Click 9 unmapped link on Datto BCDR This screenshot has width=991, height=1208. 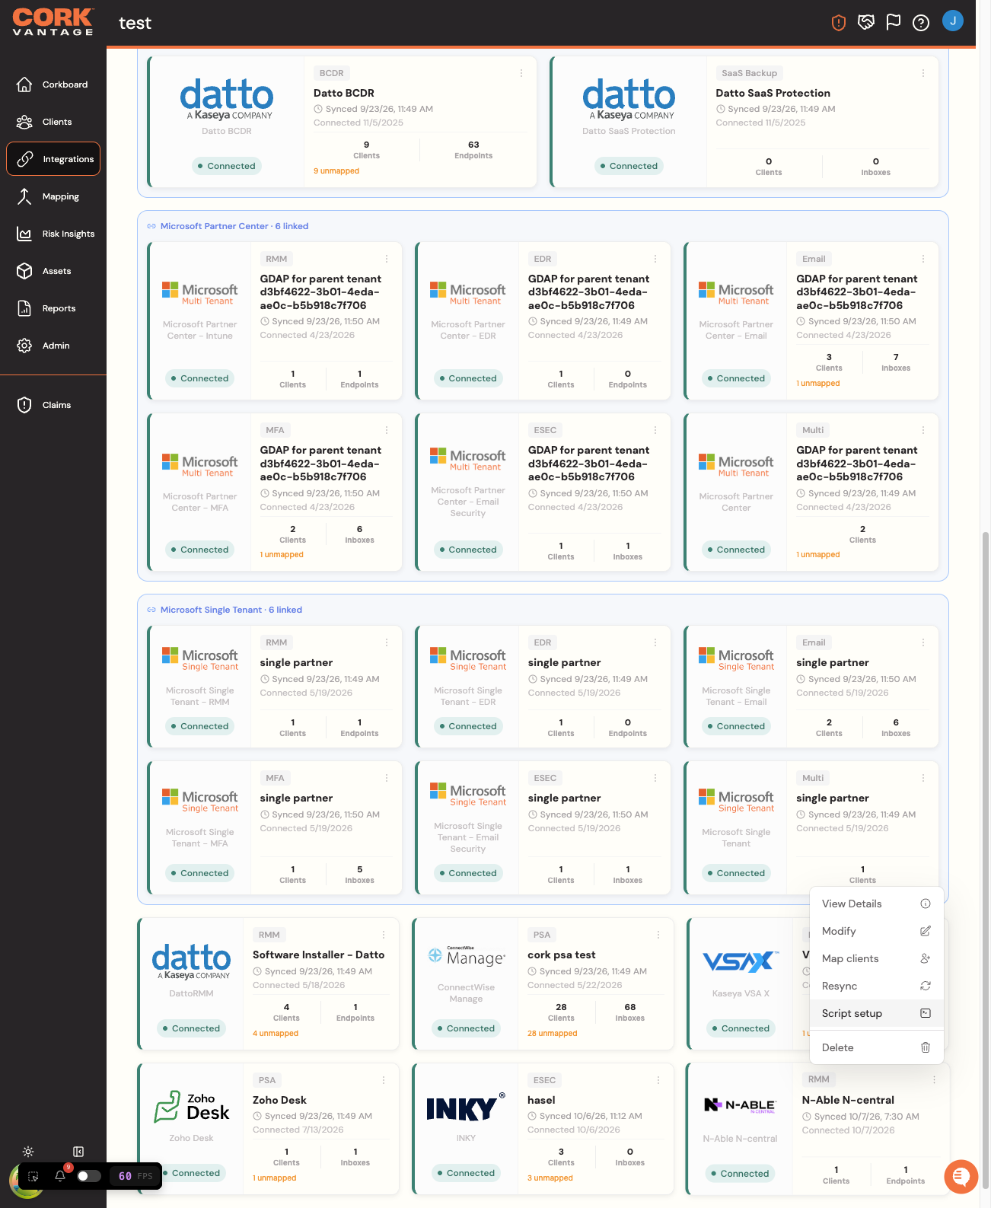click(x=336, y=171)
